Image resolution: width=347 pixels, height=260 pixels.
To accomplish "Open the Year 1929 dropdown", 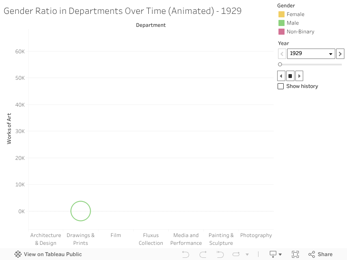I will [x=311, y=53].
